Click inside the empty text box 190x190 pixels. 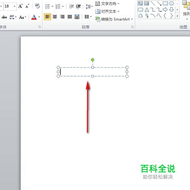[x=93, y=72]
